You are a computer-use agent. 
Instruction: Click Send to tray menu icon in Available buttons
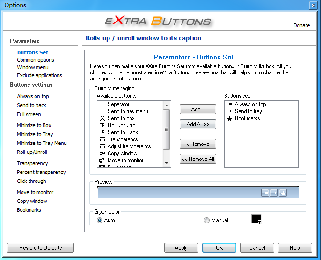click(102, 111)
